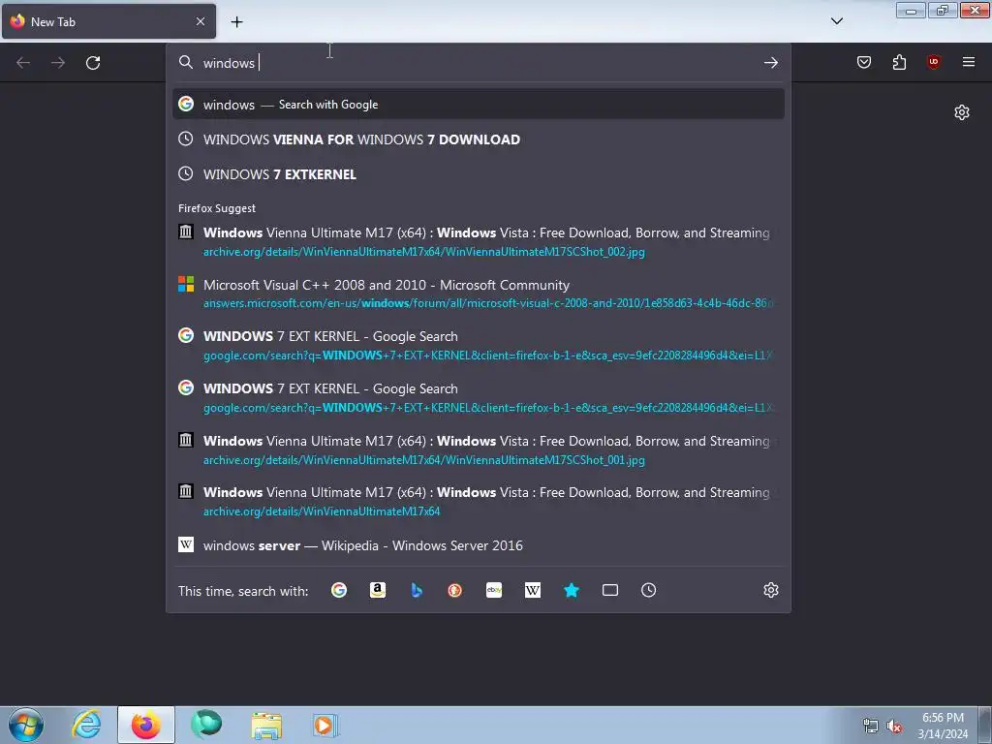Open second 'WINDOWS 7 EXT KERNEL - Google Search' result
Image resolution: width=992 pixels, height=744 pixels.
pyautogui.click(x=479, y=398)
